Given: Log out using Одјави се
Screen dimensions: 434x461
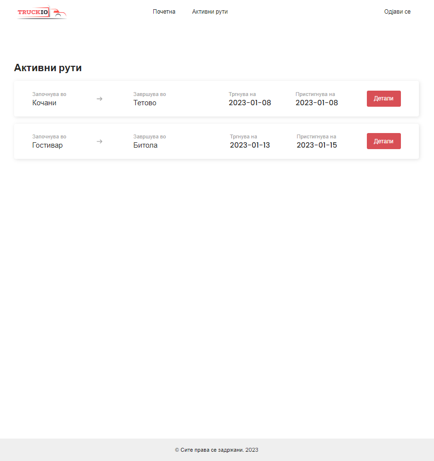Looking at the screenshot, I should [397, 12].
